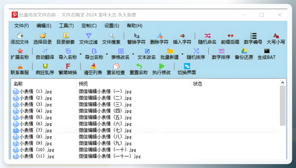This screenshot has height=168, width=296.
Task: Click preview 微信编辑小表情 (九).jpg
Action: (x=105, y=143)
